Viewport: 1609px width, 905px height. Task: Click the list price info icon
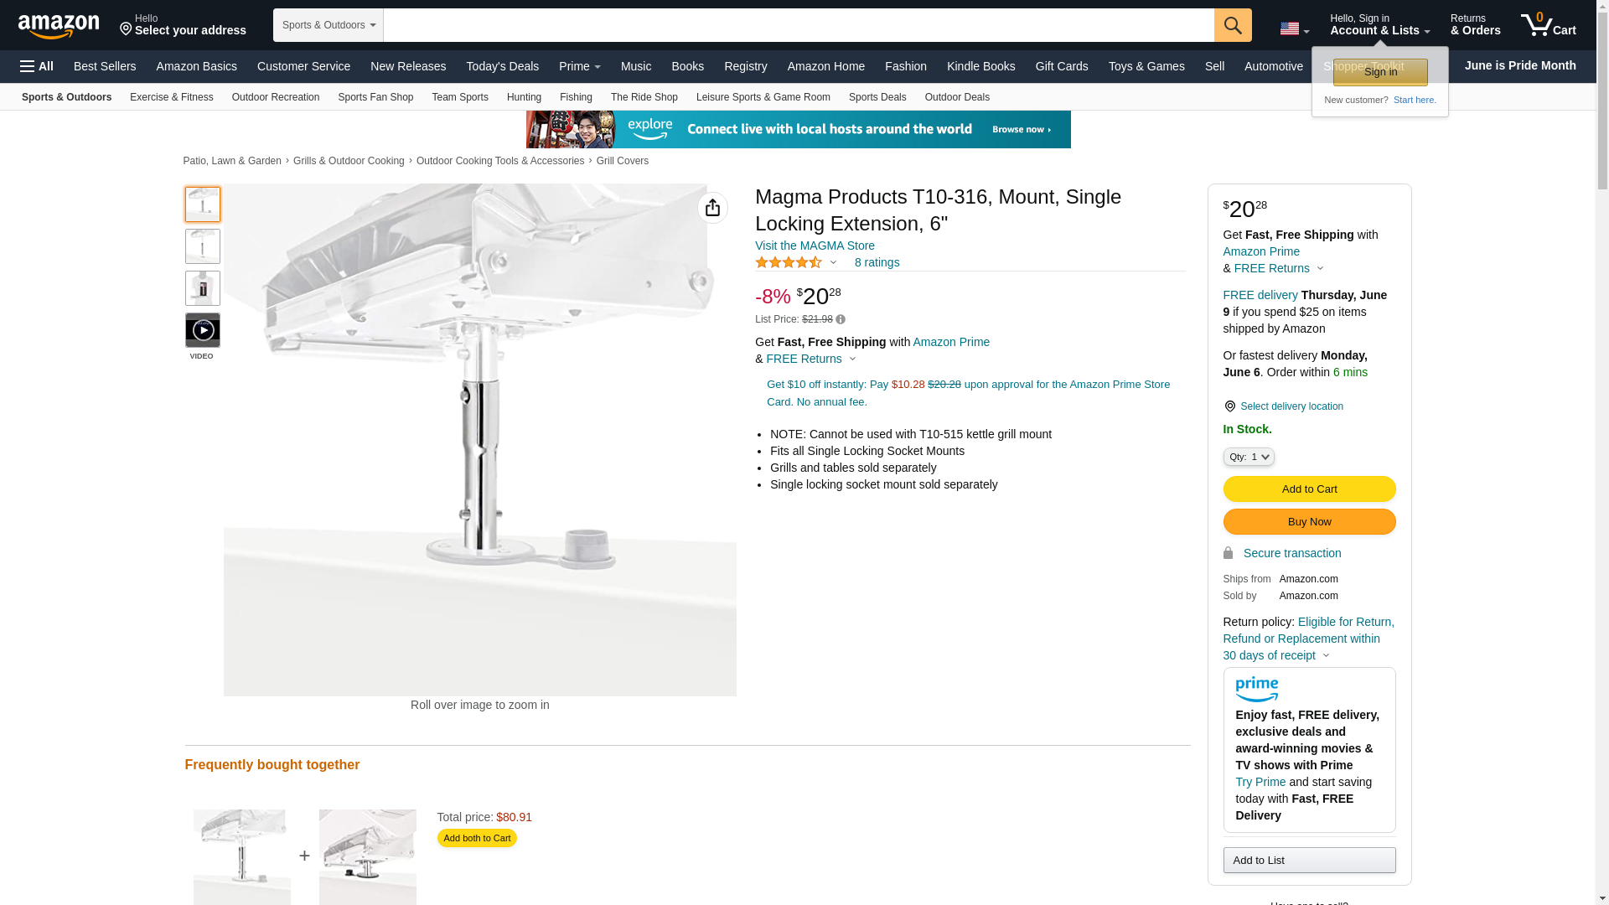pyautogui.click(x=841, y=319)
